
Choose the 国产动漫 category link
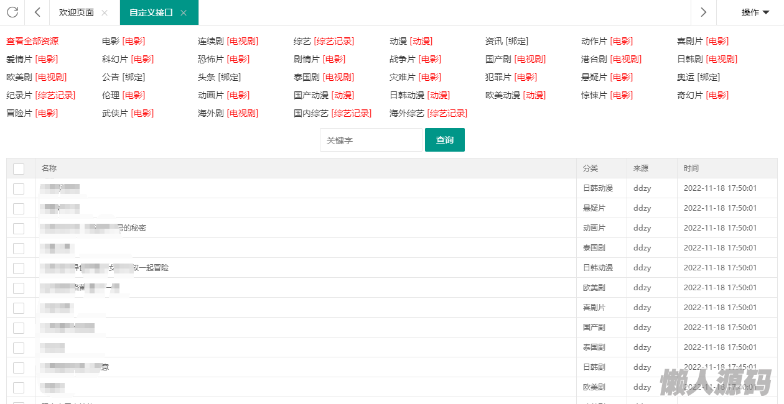pos(311,95)
